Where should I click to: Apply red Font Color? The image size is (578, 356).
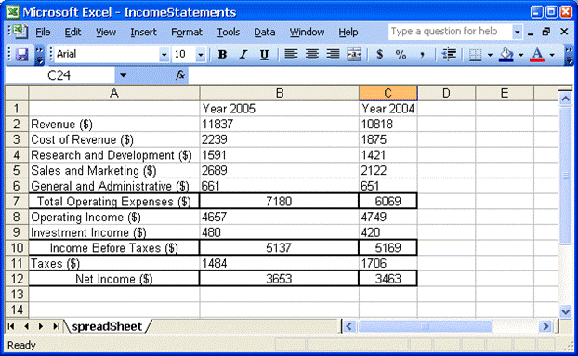pos(537,55)
